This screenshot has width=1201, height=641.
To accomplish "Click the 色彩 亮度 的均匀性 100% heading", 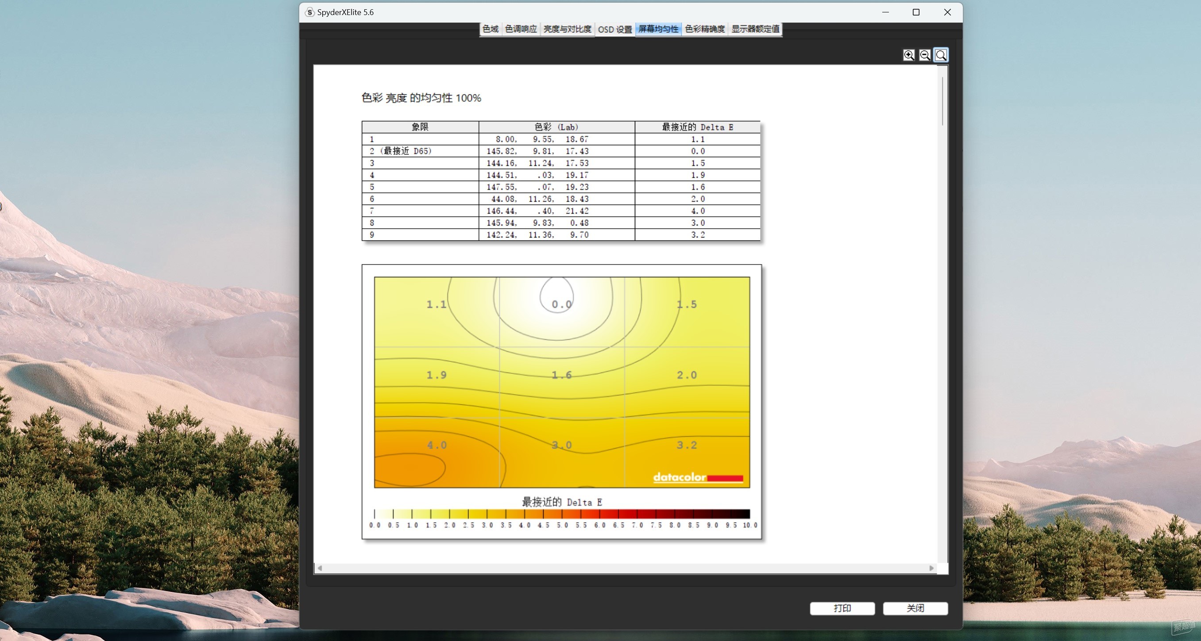I will point(421,98).
